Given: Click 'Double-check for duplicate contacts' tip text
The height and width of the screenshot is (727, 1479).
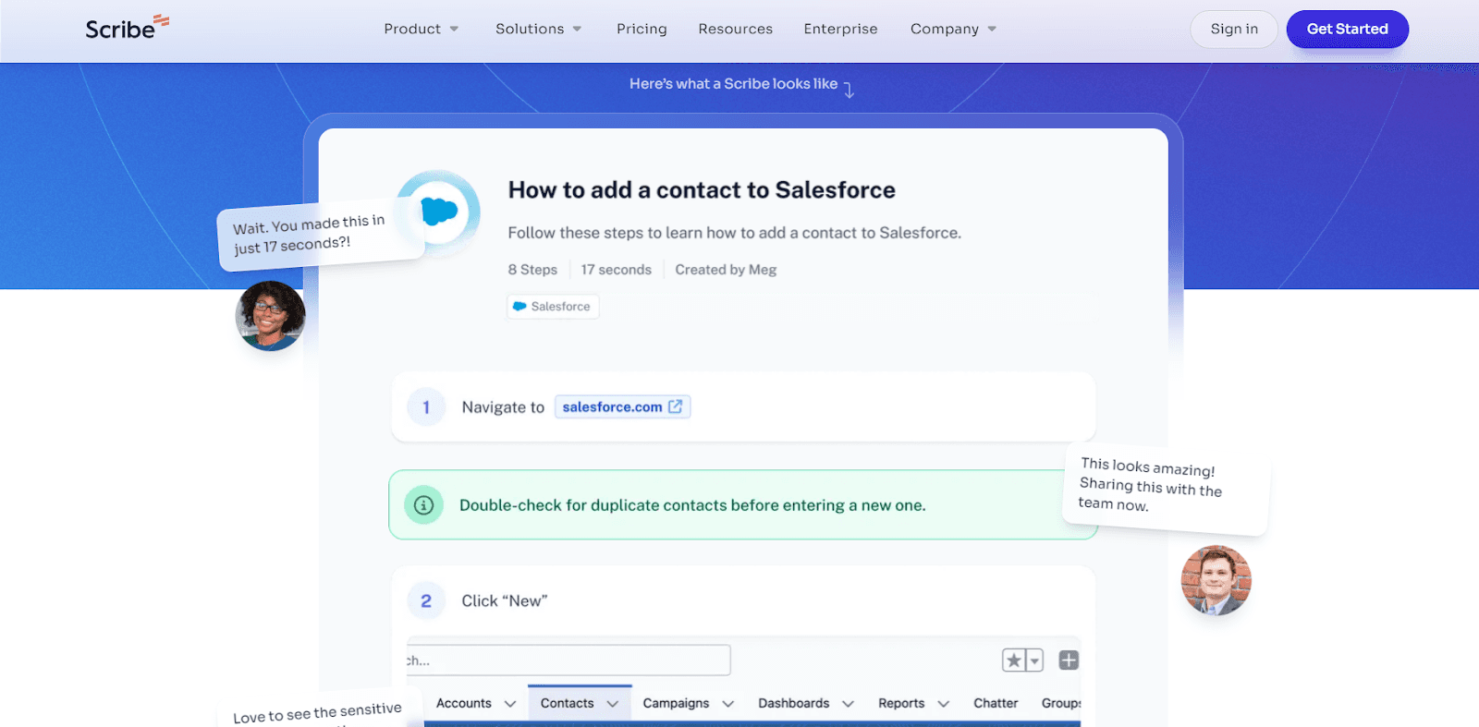Looking at the screenshot, I should 692,505.
